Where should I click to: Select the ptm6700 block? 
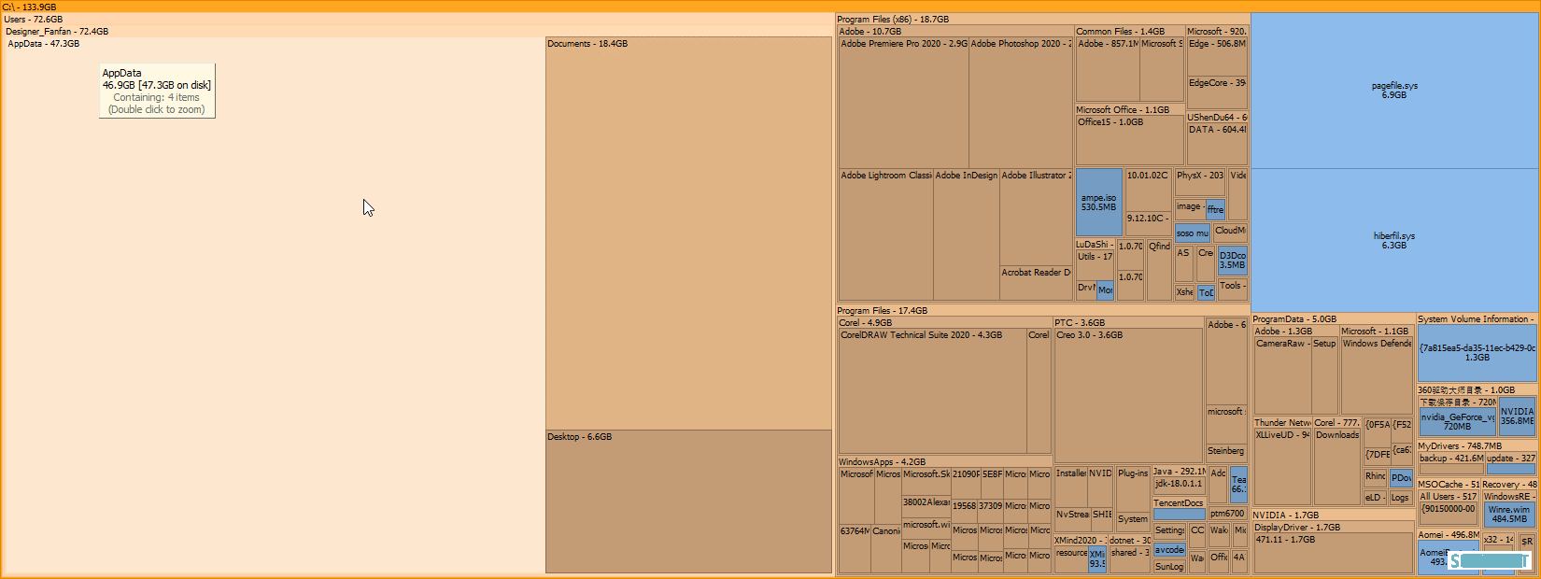[1227, 514]
